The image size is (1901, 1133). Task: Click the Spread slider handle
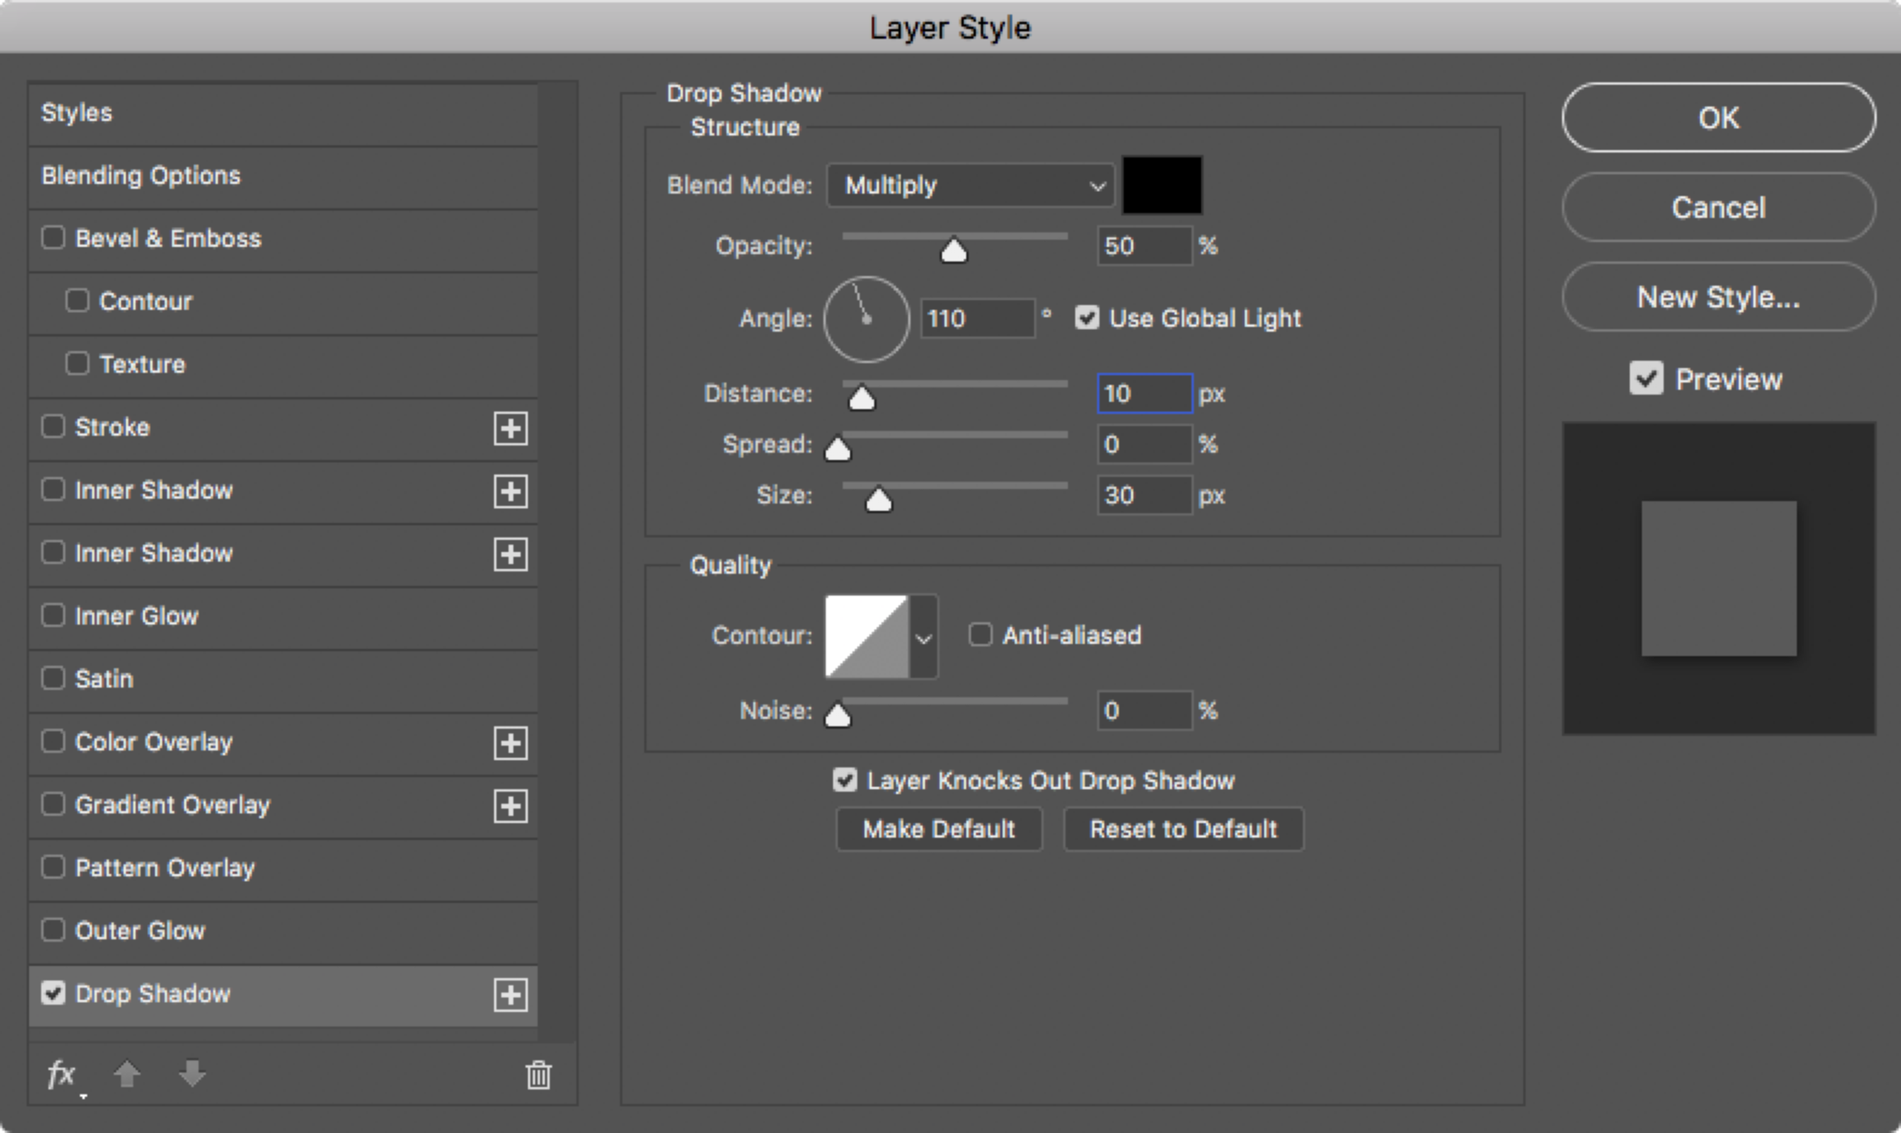(838, 449)
